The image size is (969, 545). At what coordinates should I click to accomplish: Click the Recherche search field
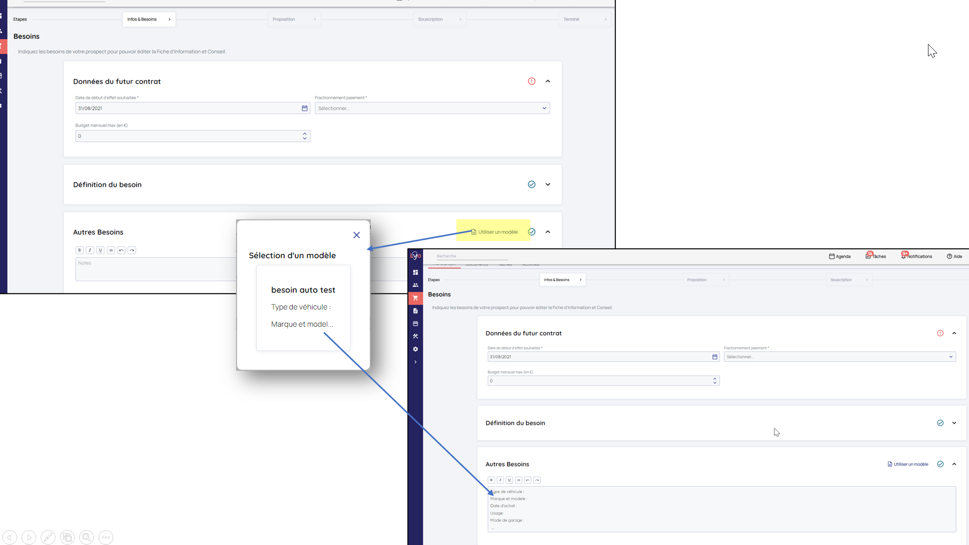(x=471, y=256)
